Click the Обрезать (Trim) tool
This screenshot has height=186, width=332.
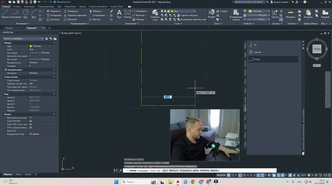click(95, 11)
